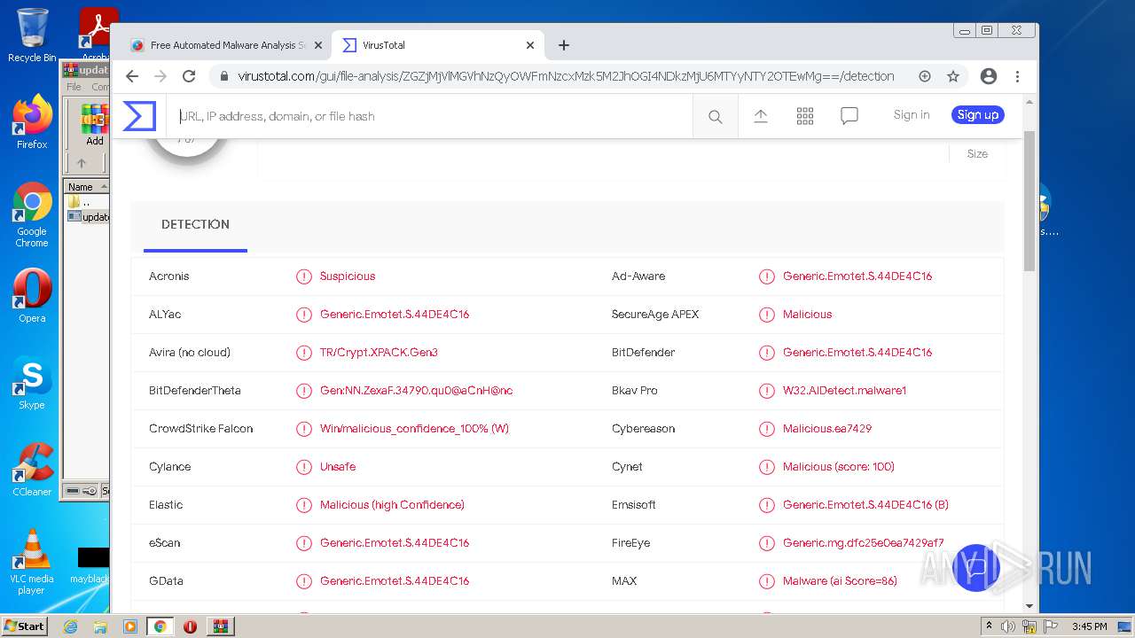This screenshot has height=638, width=1135.
Task: Click the Name column header in WinRAR
Action: click(86, 186)
